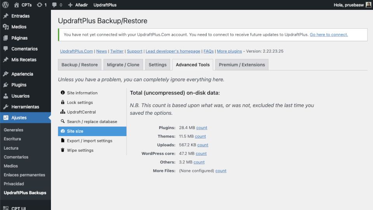373x210 pixels.
Task: Open Medios settings submenu item
Action: (x=11, y=166)
